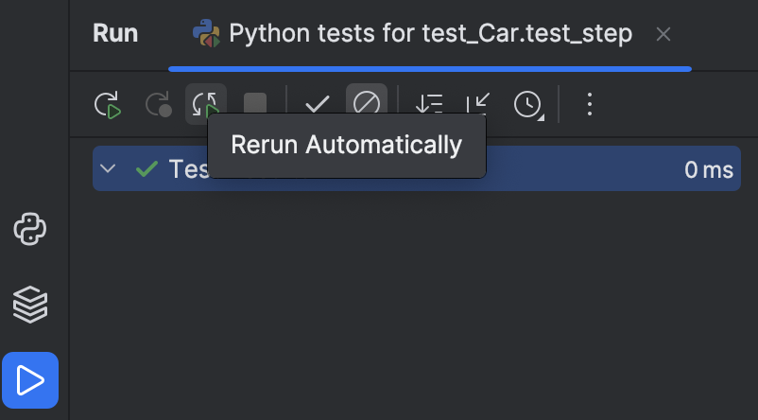
Task: Click Rerun Failed Tests icon
Action: (x=158, y=104)
